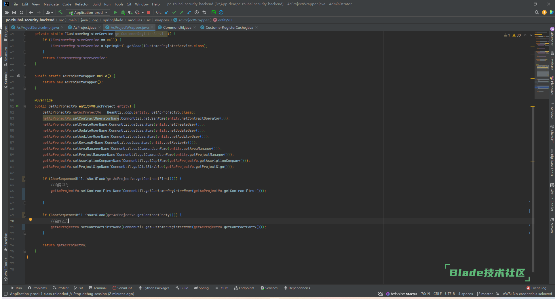Viewport: 555px width, 299px height.
Task: Click the blue crossed-circle toolbar icon
Action: click(221, 12)
